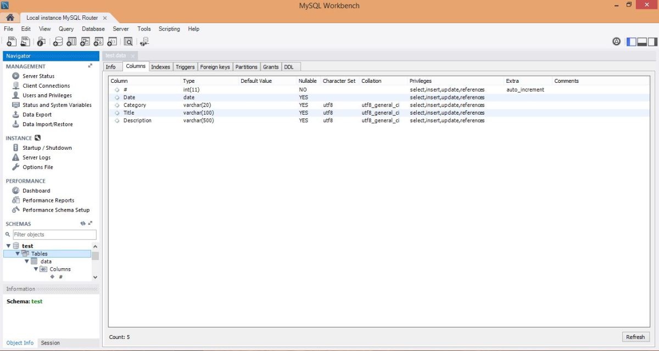Open the File menu
The width and height of the screenshot is (659, 351).
[x=8, y=29]
